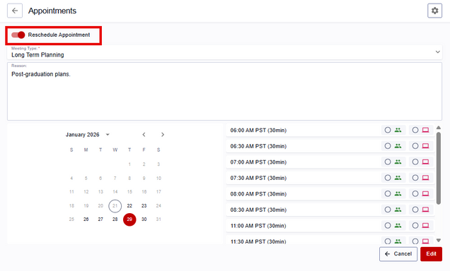Click the laptop icon on 08:00 AM row
The image size is (450, 271).
(x=426, y=194)
